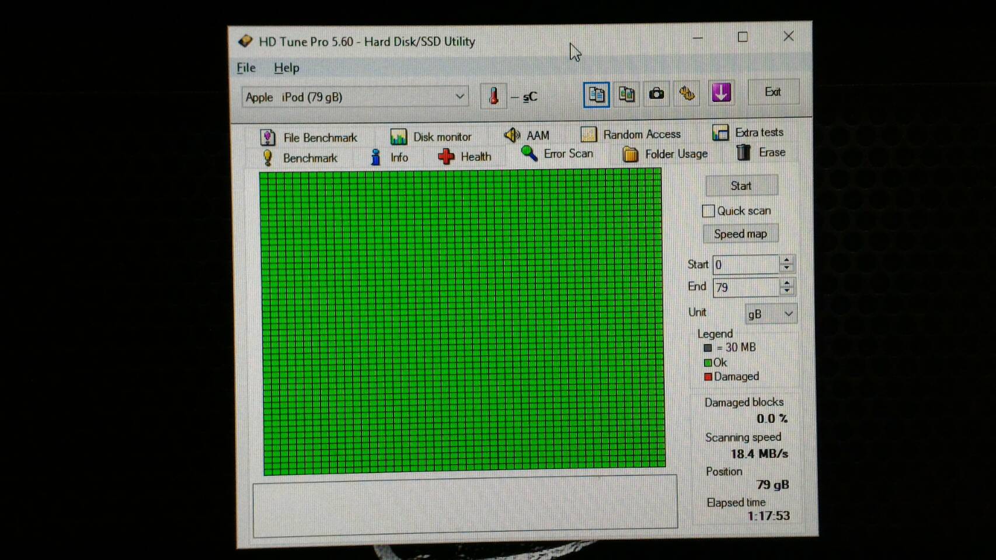Click the camera save screenshot icon
Screen dimensions: 996x560
(x=657, y=94)
